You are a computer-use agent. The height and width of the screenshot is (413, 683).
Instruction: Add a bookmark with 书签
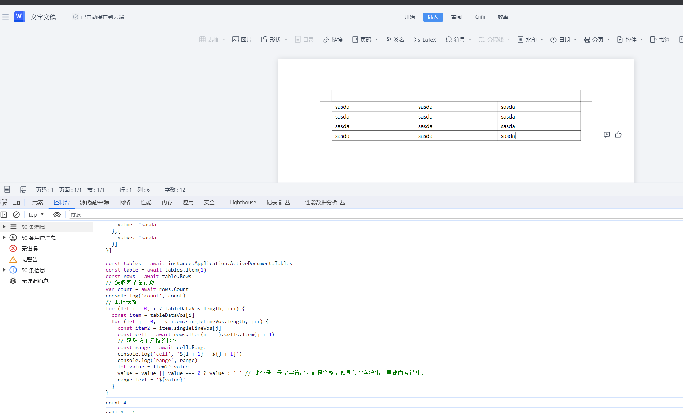[x=660, y=40]
